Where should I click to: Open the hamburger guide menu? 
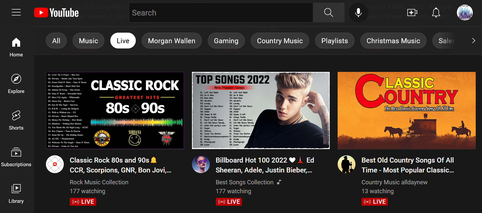point(16,13)
